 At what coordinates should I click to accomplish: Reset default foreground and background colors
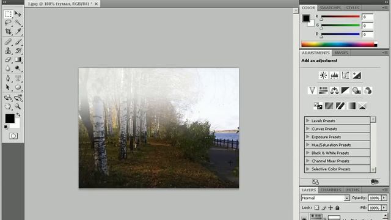6,127
